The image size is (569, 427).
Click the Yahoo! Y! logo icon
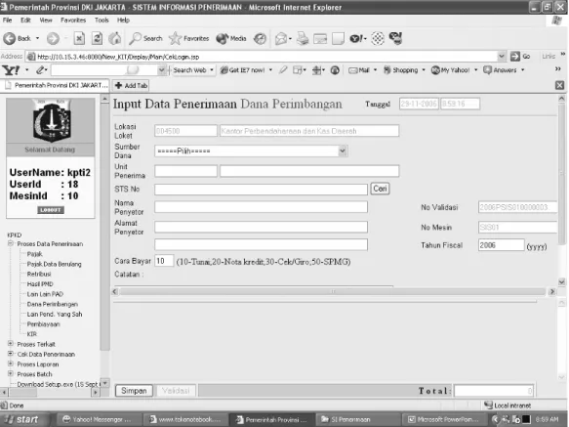11,69
